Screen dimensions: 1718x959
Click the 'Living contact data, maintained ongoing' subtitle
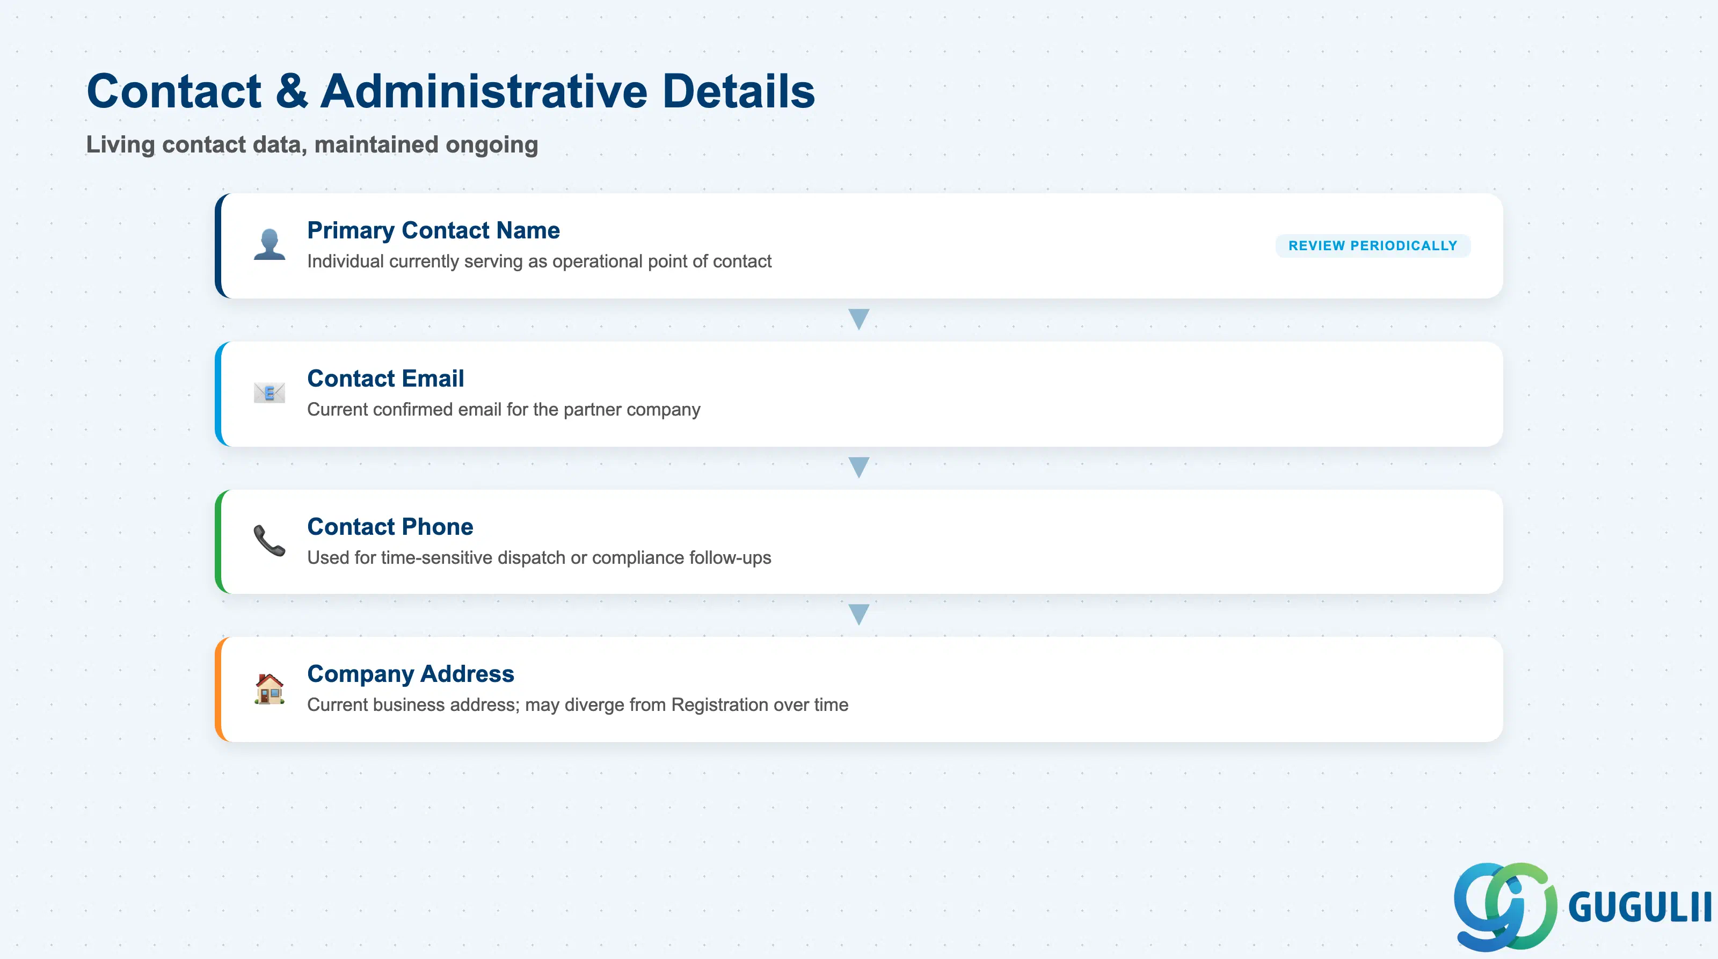pyautogui.click(x=312, y=145)
